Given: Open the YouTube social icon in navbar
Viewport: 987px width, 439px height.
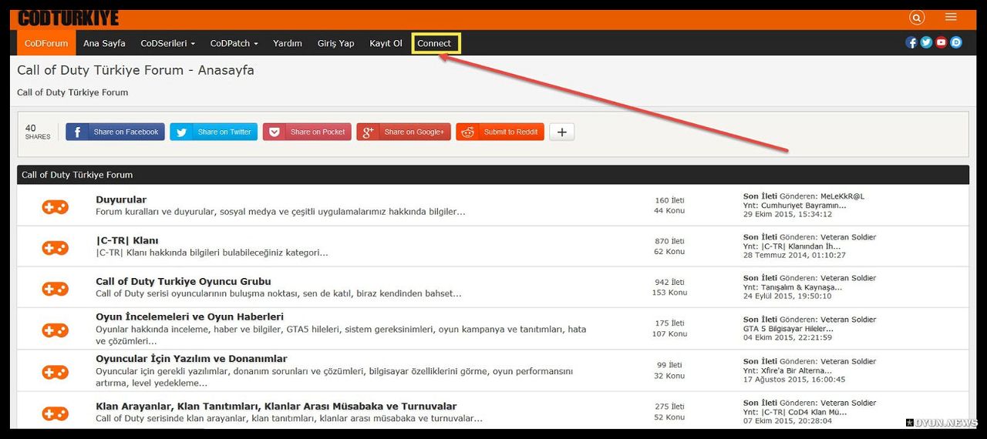Looking at the screenshot, I should pos(942,43).
